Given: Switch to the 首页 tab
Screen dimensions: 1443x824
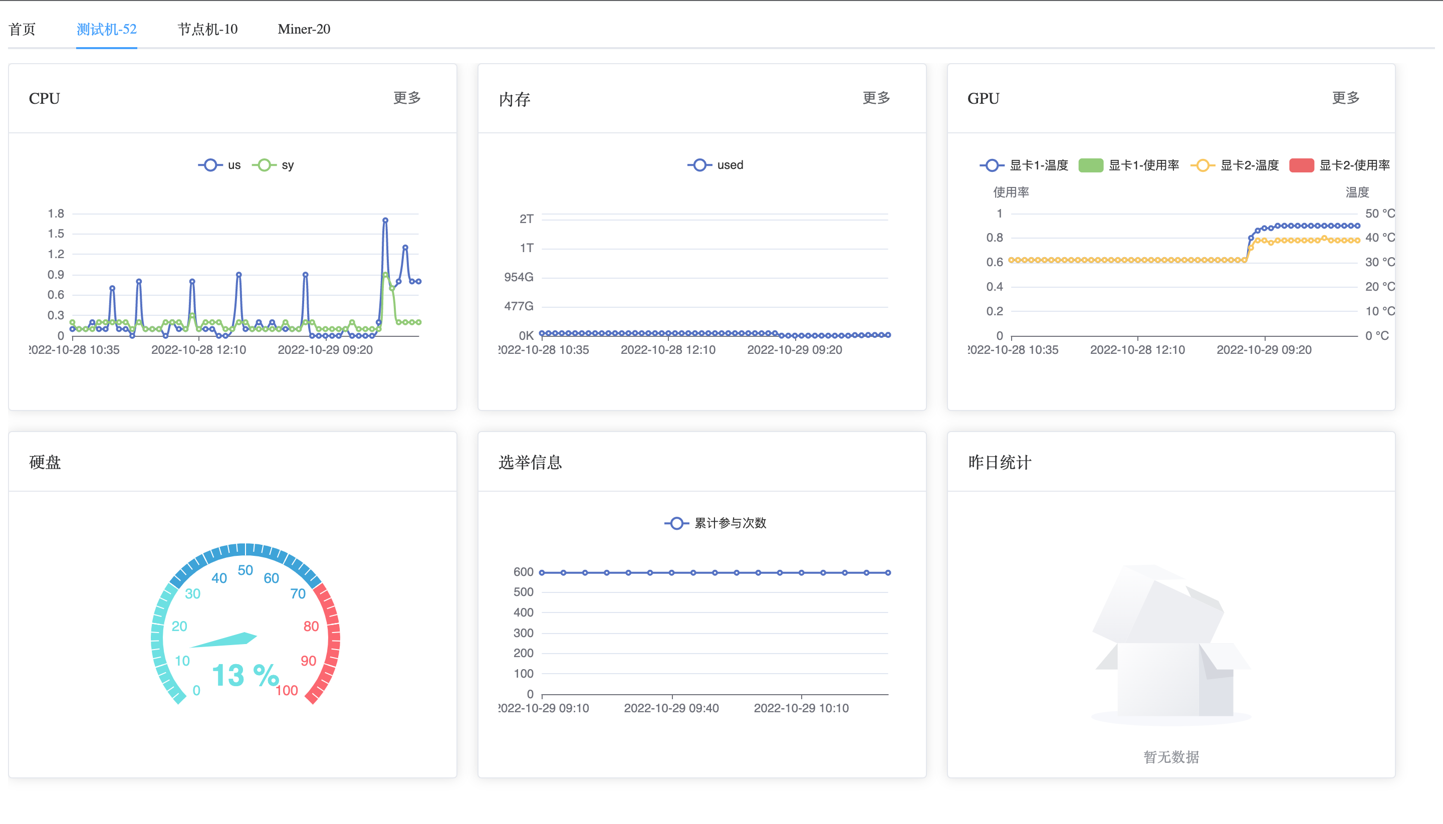Looking at the screenshot, I should [x=22, y=29].
